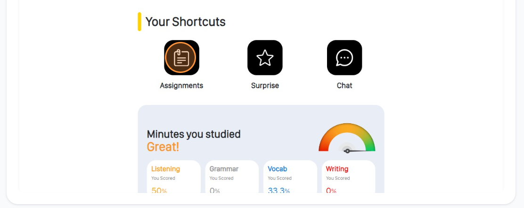Open the Surprise star icon
This screenshot has width=524, height=208.
[265, 57]
